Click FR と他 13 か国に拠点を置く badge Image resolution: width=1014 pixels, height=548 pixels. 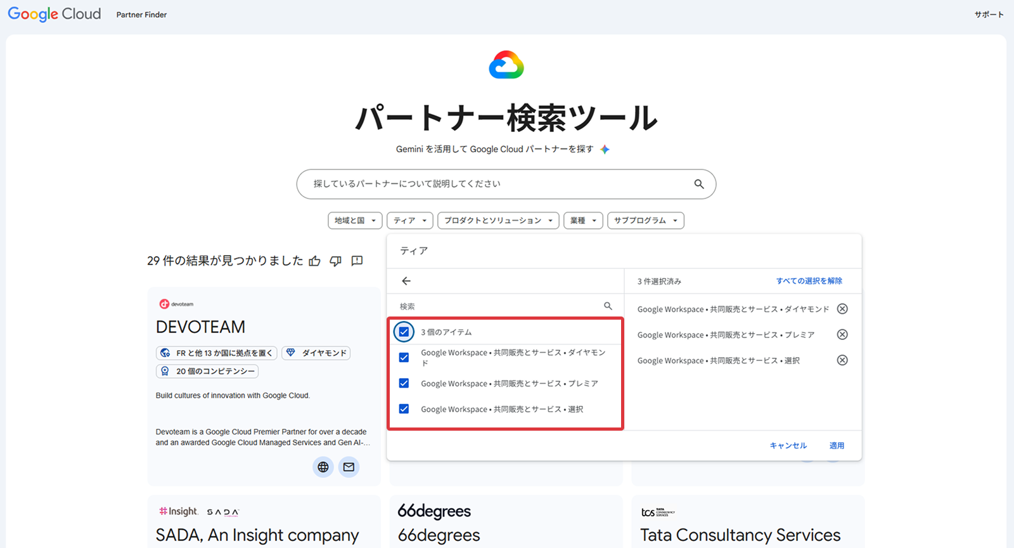(x=217, y=353)
